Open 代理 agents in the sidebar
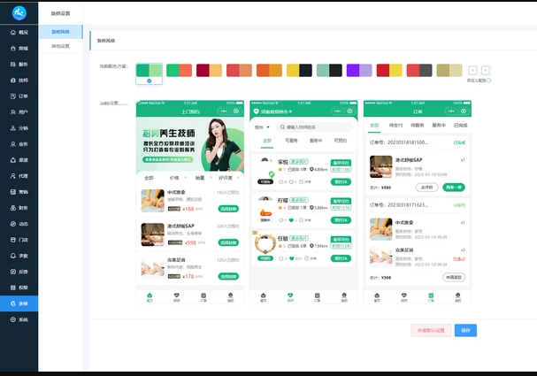Image resolution: width=537 pixels, height=376 pixels. 19,176
